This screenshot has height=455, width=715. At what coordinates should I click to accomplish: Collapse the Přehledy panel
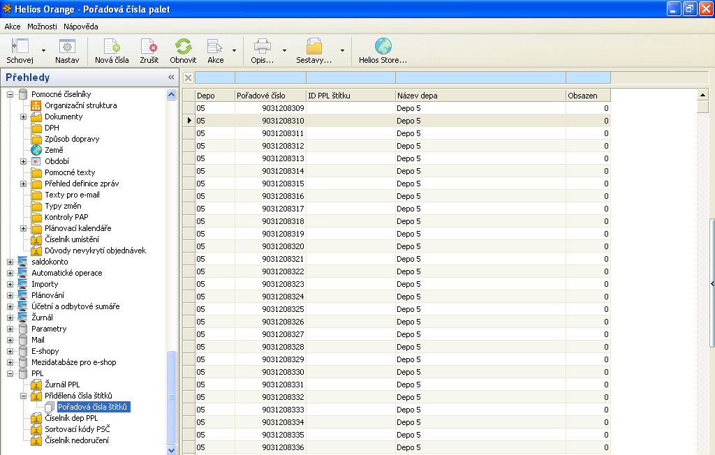[171, 77]
